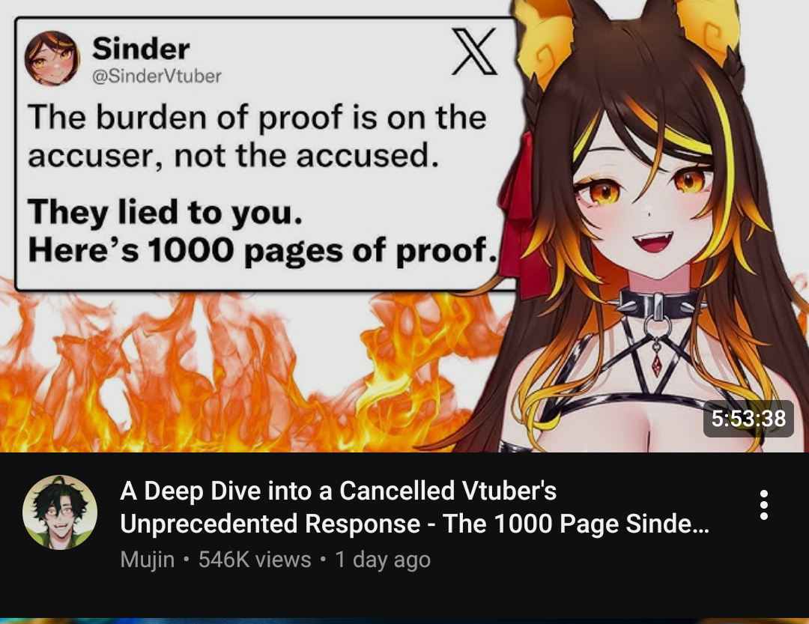
Task: Click Sinder's round profile picture
Action: click(x=52, y=58)
